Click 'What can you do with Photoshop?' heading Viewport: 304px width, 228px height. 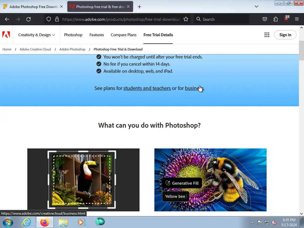[149, 125]
